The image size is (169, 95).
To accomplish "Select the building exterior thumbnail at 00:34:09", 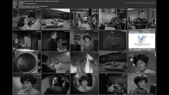I will 113,62.
